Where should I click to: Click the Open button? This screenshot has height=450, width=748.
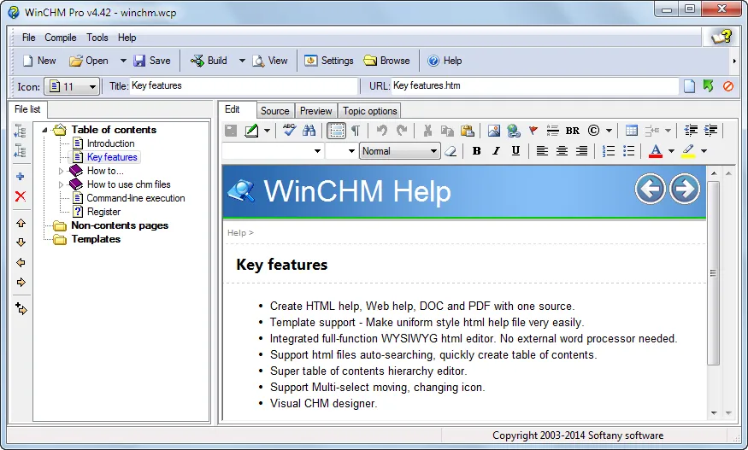tap(89, 61)
